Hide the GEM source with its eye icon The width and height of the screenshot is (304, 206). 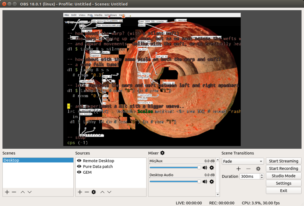(x=79, y=172)
